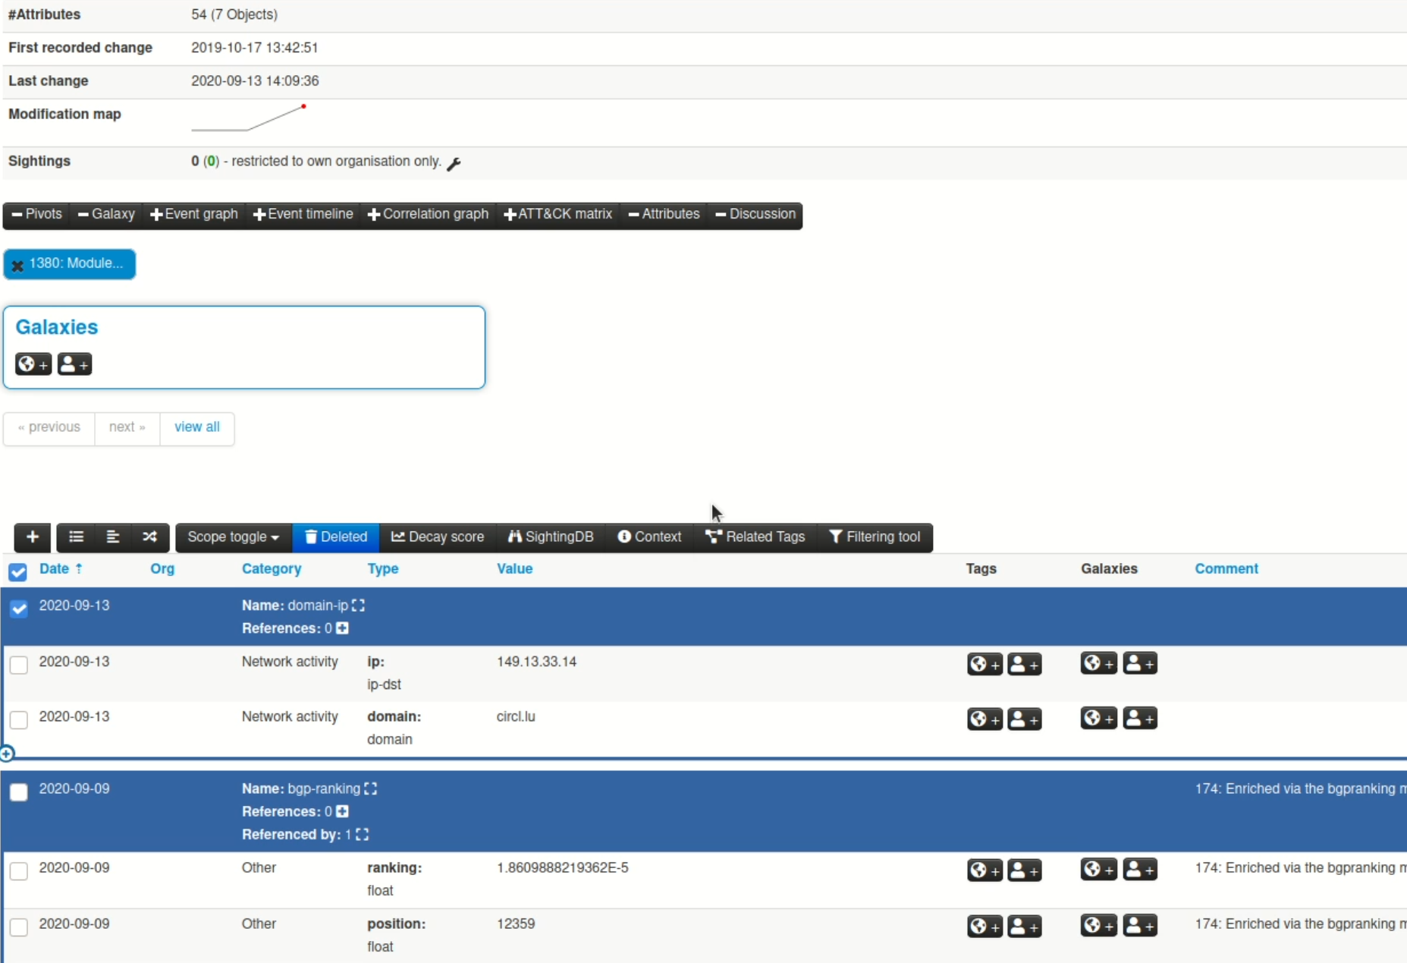This screenshot has width=1407, height=963.
Task: Click the view all pagination link
Action: coord(197,427)
